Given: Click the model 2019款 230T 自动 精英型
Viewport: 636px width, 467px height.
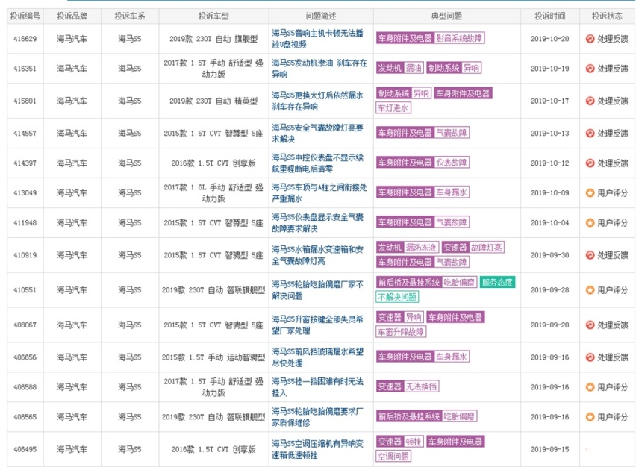Looking at the screenshot, I should pyautogui.click(x=213, y=101).
